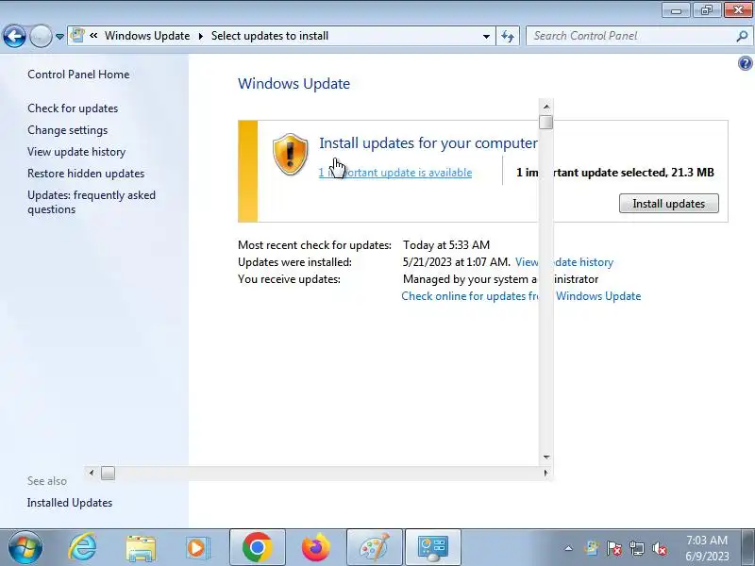Click the horizontal scrollbar thumb
The height and width of the screenshot is (566, 755).
pos(108,474)
